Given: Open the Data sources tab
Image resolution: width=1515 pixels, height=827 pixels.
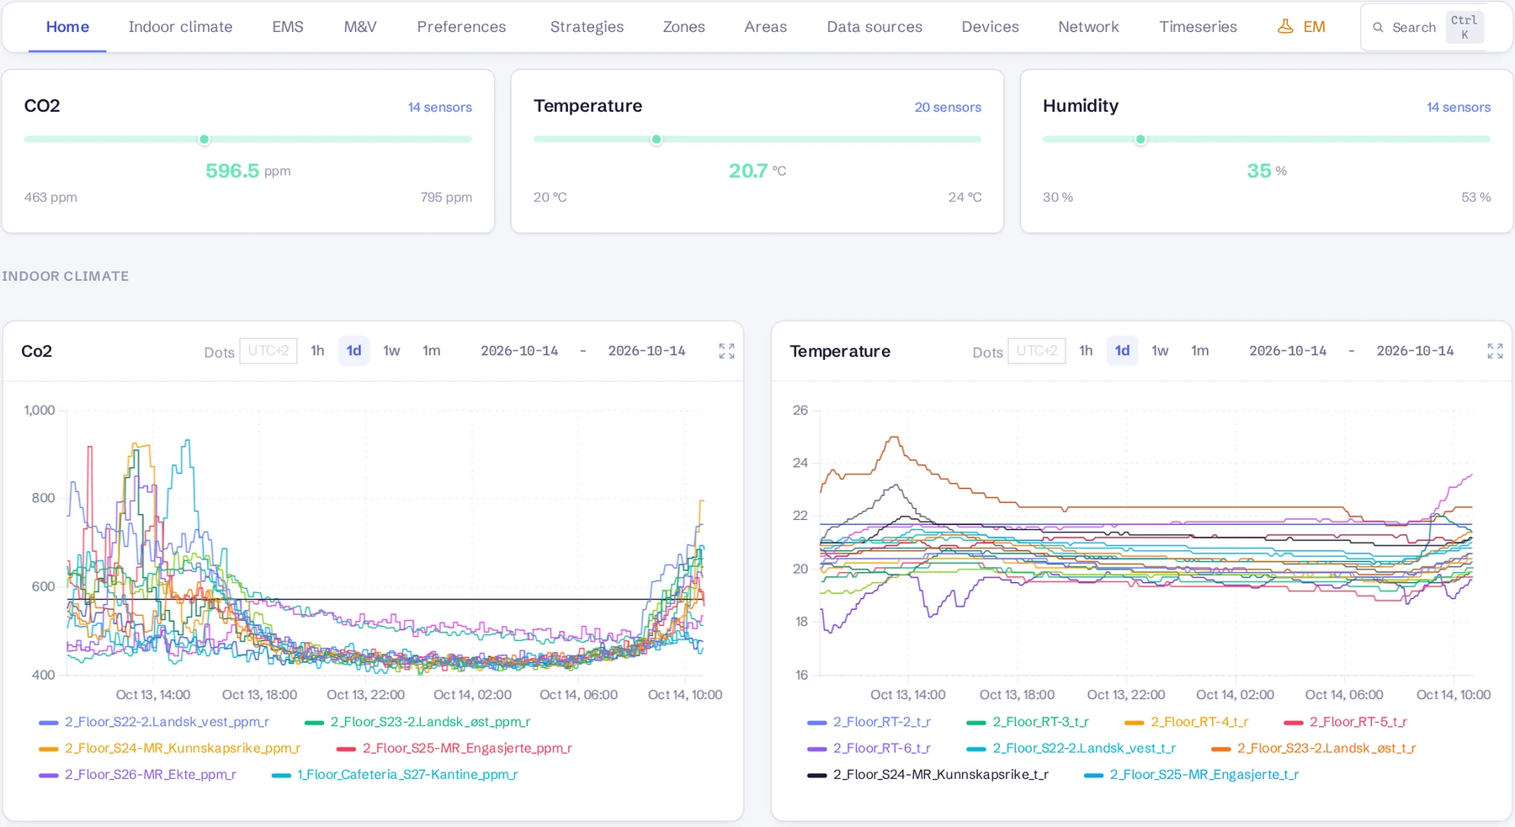Looking at the screenshot, I should (874, 27).
